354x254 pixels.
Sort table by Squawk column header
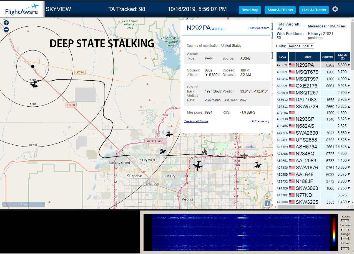[328, 57]
